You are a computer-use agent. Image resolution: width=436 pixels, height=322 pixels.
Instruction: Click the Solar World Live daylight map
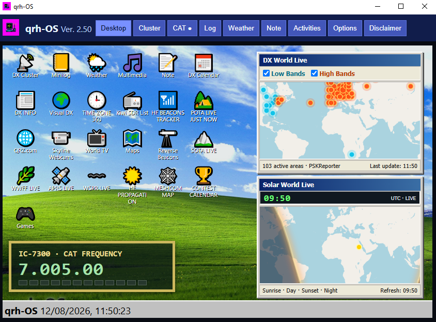[x=340, y=245]
